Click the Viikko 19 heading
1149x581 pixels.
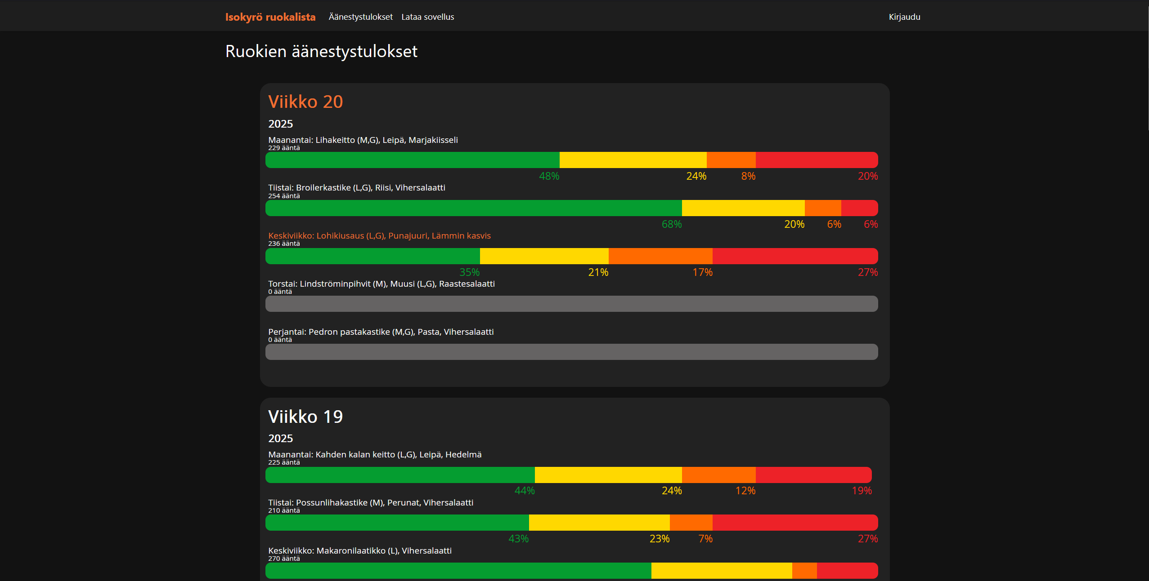[x=305, y=417]
